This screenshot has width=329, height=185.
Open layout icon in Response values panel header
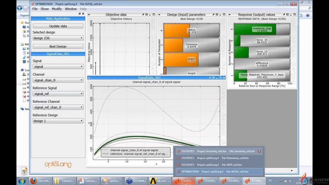tap(287, 15)
